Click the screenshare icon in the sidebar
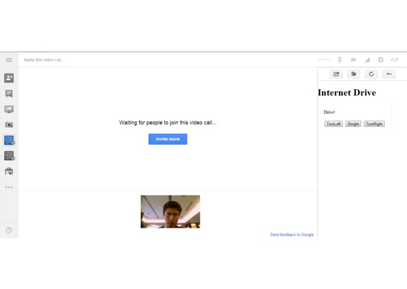 [x=9, y=109]
